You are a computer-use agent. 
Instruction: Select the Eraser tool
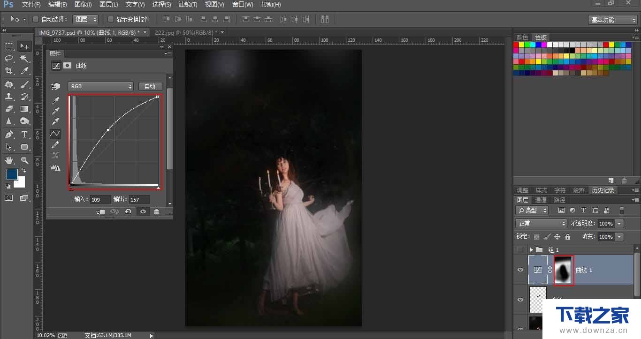pyautogui.click(x=9, y=109)
